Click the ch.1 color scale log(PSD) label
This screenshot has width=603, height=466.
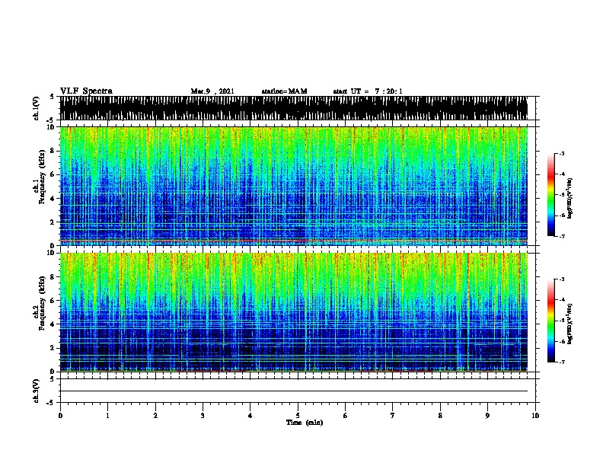point(569,198)
